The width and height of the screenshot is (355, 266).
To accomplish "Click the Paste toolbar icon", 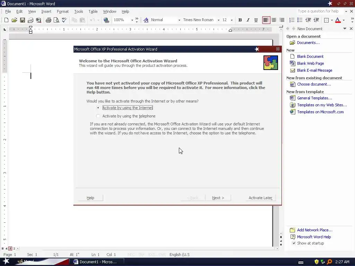I will click(x=82, y=20).
